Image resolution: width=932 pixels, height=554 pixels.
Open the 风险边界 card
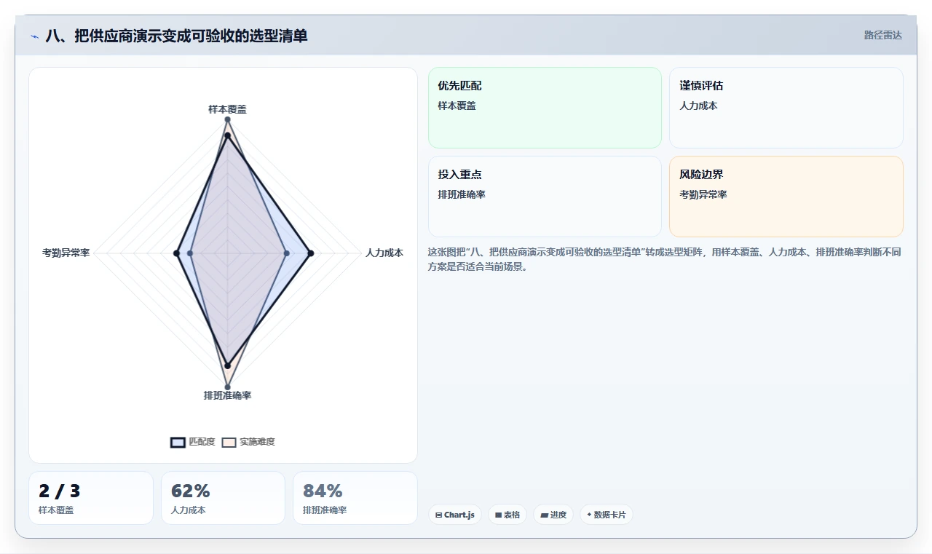click(x=786, y=197)
